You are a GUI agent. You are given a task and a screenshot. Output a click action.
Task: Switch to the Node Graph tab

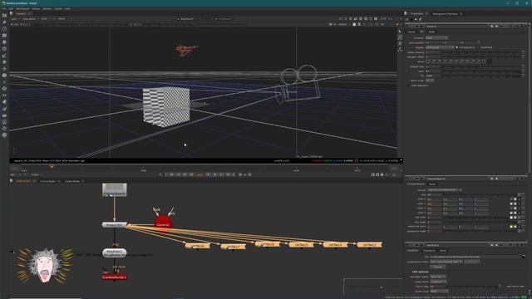click(x=23, y=181)
